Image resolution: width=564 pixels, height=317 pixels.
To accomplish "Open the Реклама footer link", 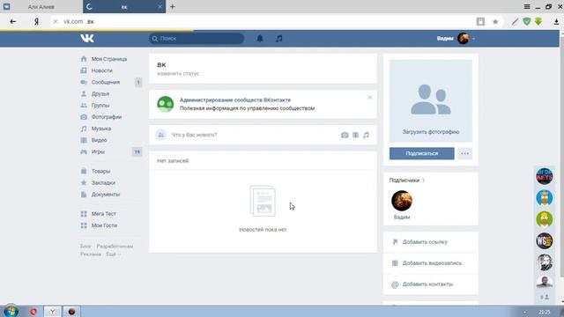I will pyautogui.click(x=90, y=254).
